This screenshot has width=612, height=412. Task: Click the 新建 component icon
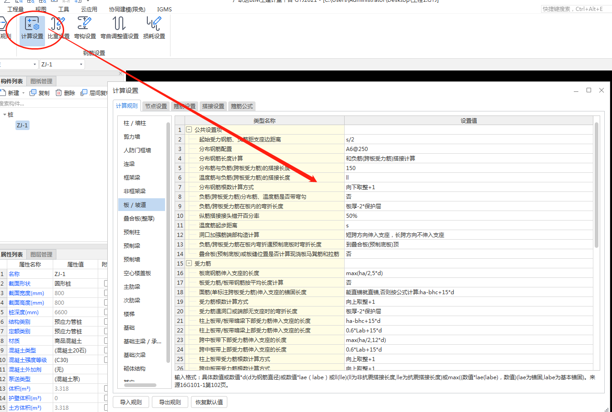(x=3, y=93)
